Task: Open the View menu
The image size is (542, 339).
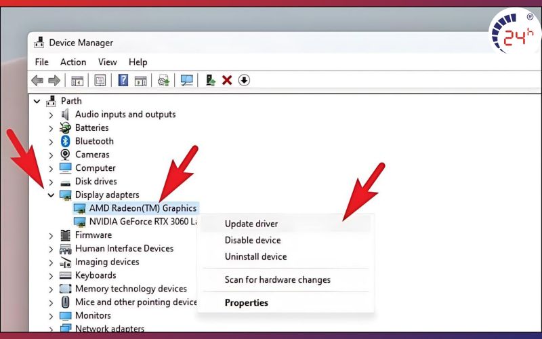Action: (x=107, y=62)
